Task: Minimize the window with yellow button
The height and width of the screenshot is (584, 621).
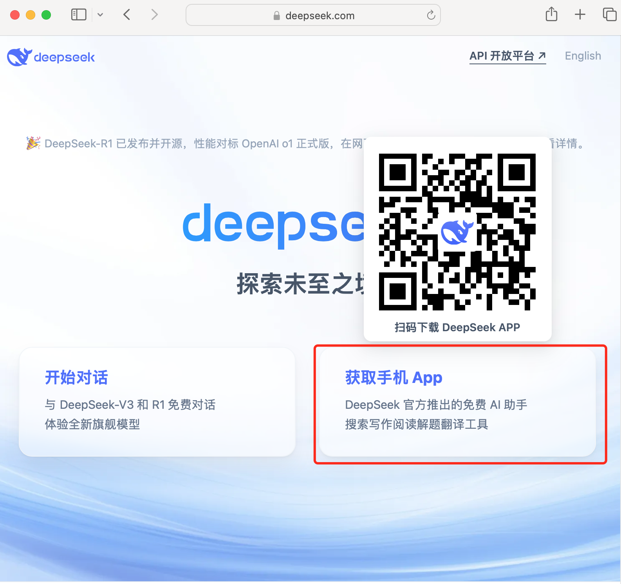Action: [x=31, y=15]
